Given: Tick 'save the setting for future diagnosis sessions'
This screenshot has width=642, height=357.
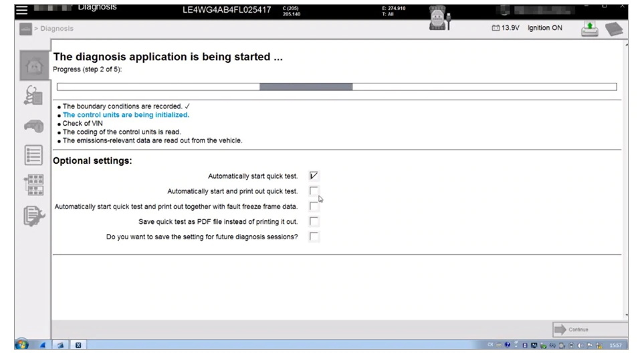Looking at the screenshot, I should click(314, 237).
